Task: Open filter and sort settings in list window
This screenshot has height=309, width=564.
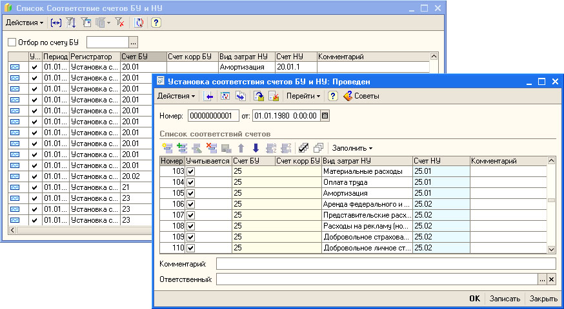Action: tap(71, 23)
